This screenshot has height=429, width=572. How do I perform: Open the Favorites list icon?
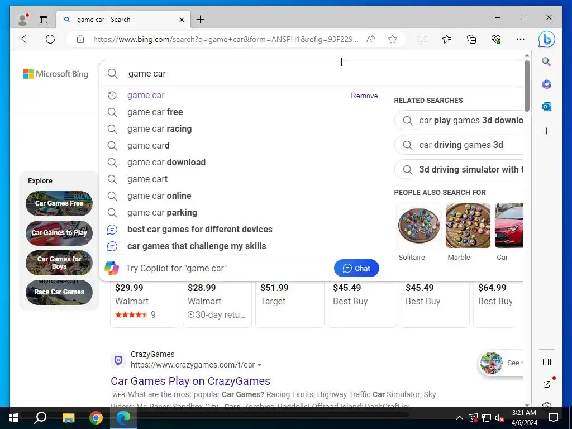click(446, 39)
